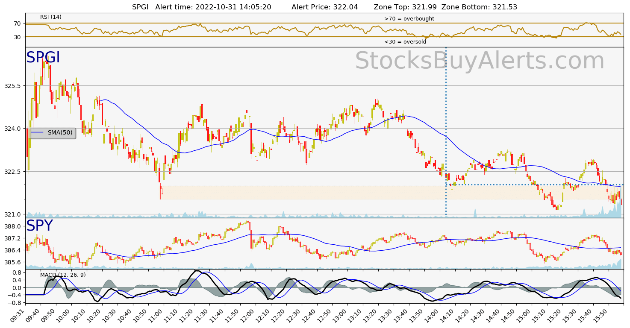Click the MACD (12, 26, 9) label
Image resolution: width=630 pixels, height=328 pixels.
(63, 275)
